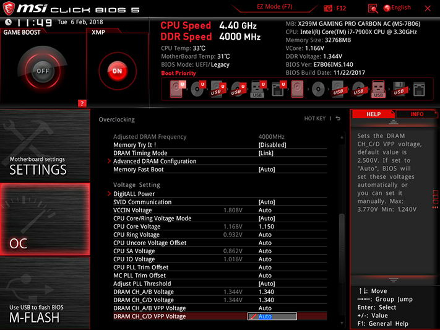Screen dimensions: 440x330
Task: Click the USB floppy boot device icon
Action: point(399,89)
